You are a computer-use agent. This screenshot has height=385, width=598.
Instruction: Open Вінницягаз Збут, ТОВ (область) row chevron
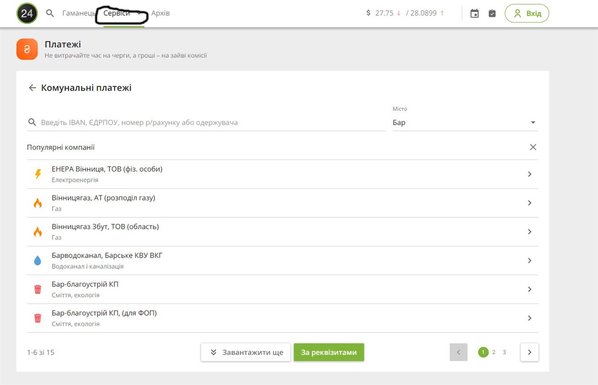coord(530,232)
